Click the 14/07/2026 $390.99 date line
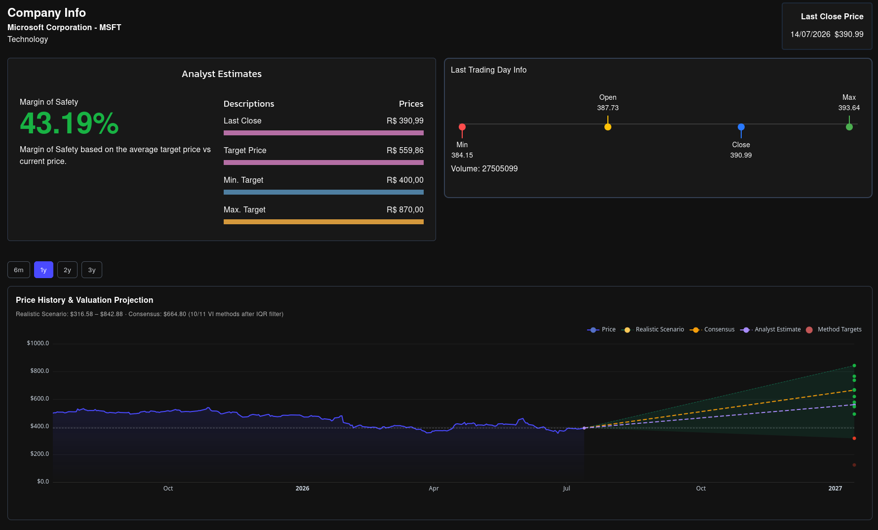 [827, 34]
